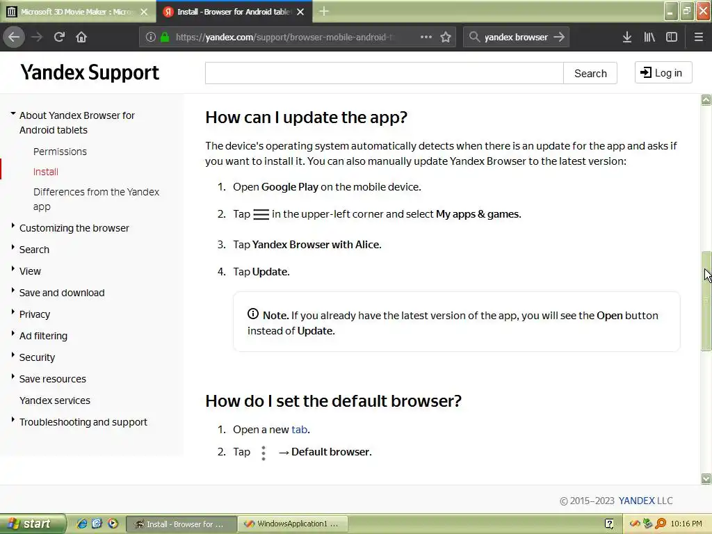Minimize the browser window
This screenshot has height=534, width=712.
pos(671,11)
